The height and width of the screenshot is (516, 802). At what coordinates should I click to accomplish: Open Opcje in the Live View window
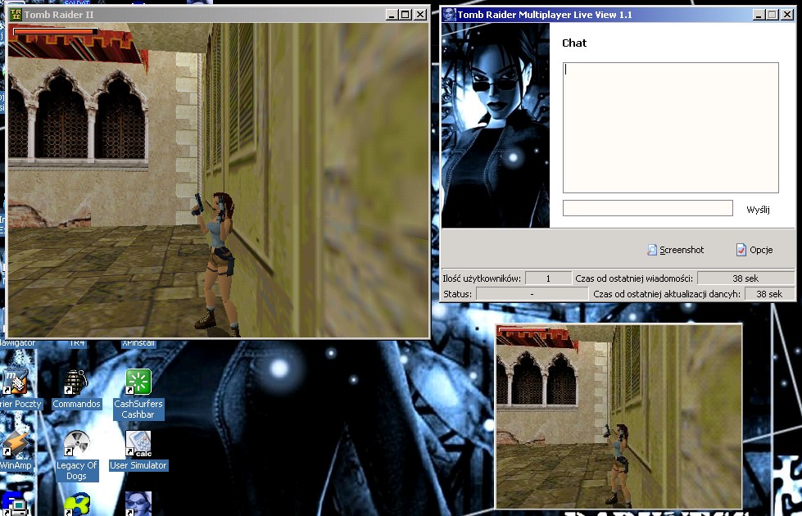coord(754,250)
